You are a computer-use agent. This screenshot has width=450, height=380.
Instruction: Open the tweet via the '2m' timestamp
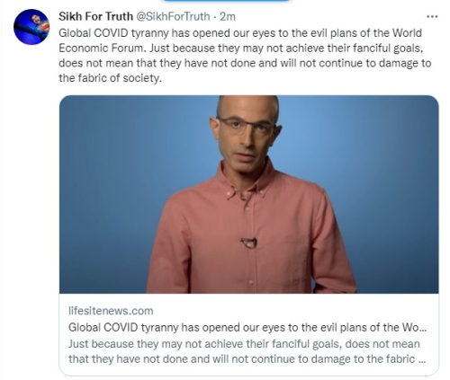[228, 16]
